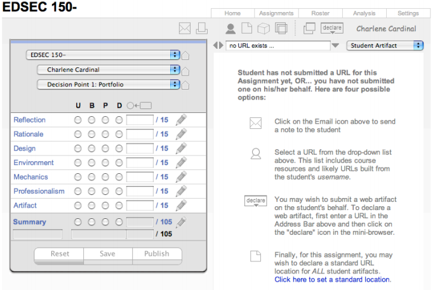Image resolution: width=435 pixels, height=290 pixels.
Task: Open the EDSEC 150 course dropdown
Action: point(103,55)
